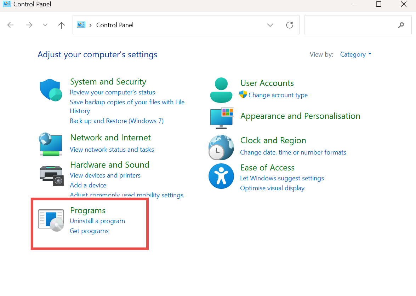Click the Programs icon in the highlighted box

(x=51, y=220)
